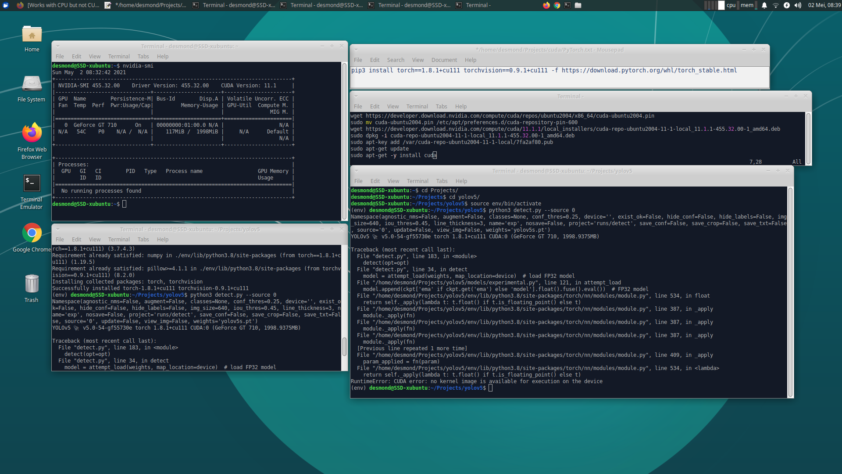The image size is (842, 474).
Task: Open the window menu triangle on Mousepad
Action: 356,50
